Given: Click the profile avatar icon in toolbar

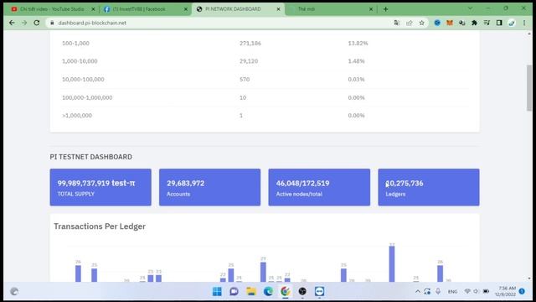Looking at the screenshot, I should [x=512, y=23].
